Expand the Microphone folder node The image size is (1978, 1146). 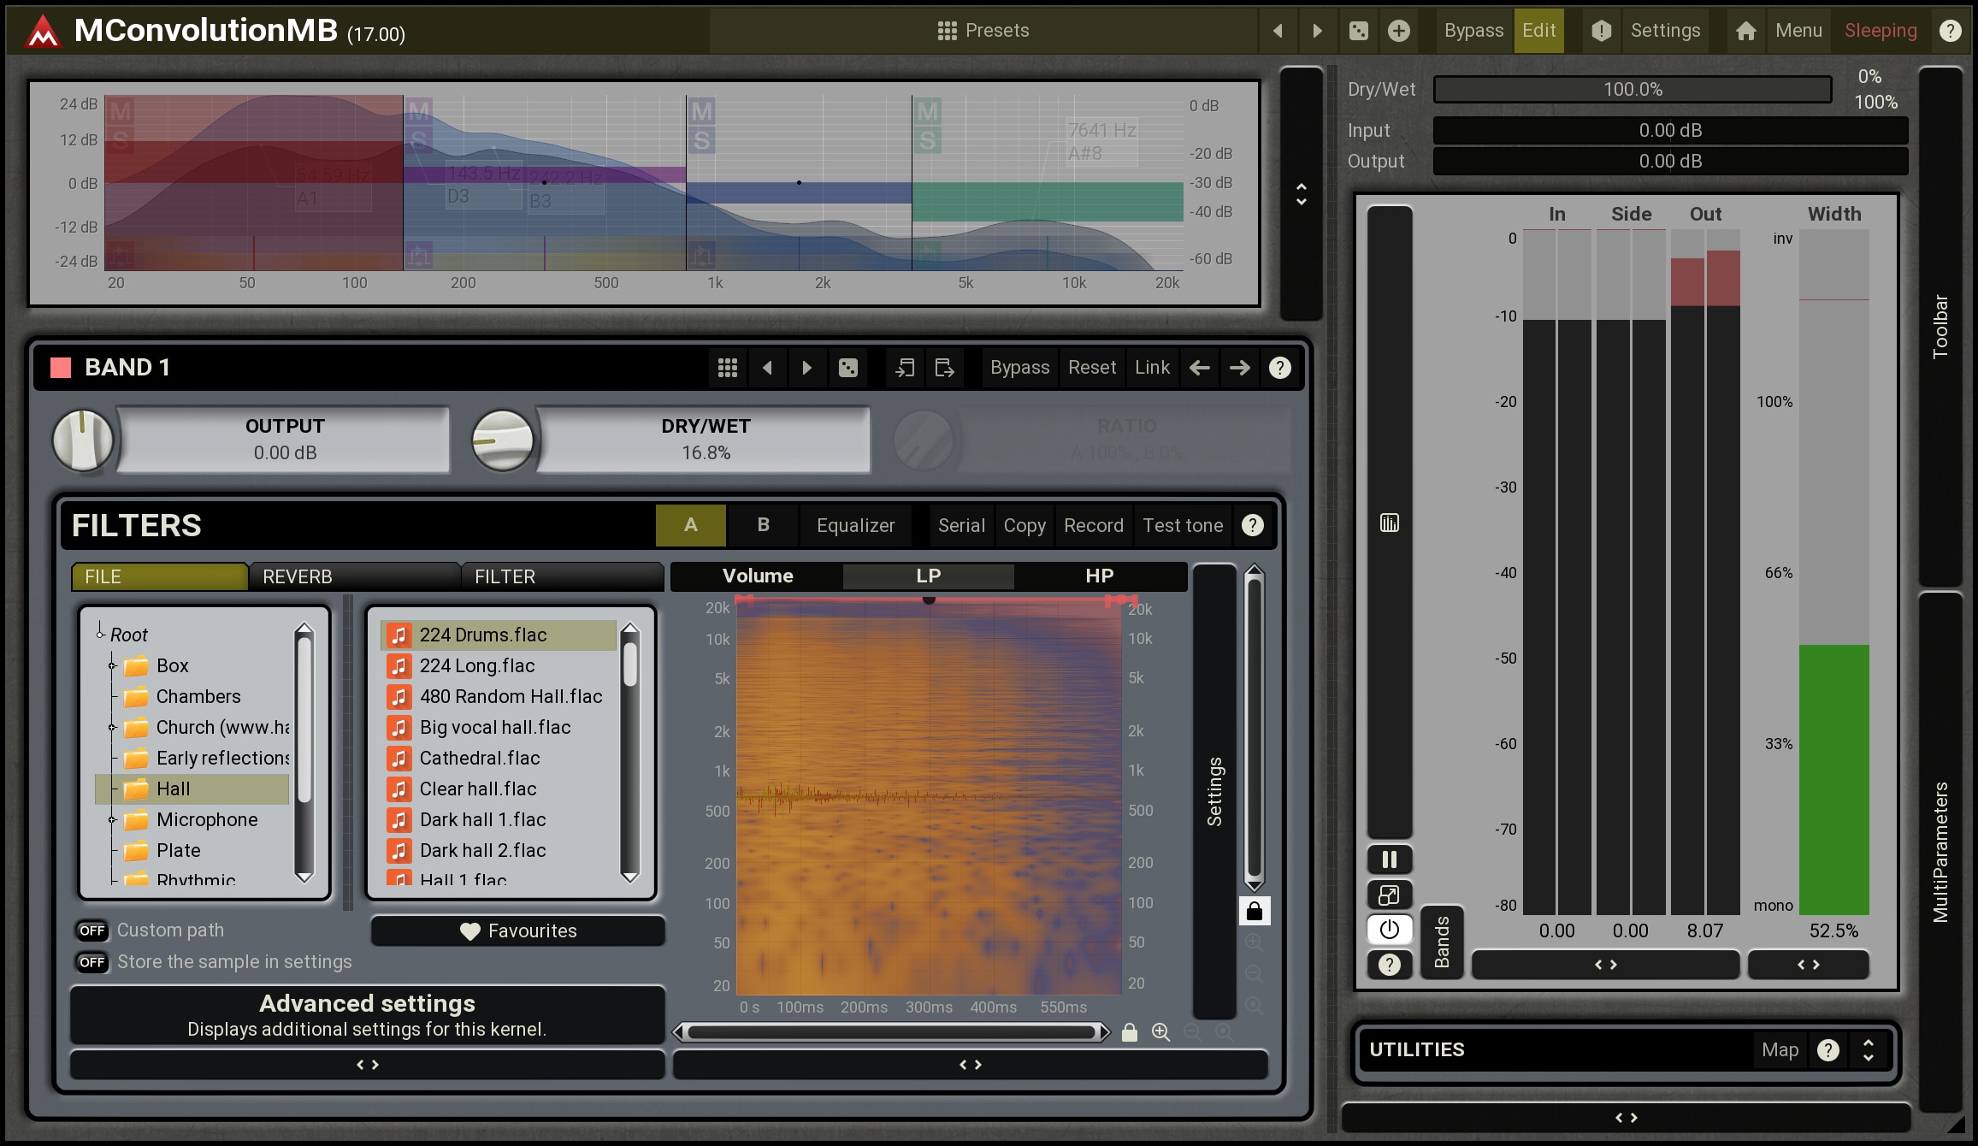(x=112, y=819)
